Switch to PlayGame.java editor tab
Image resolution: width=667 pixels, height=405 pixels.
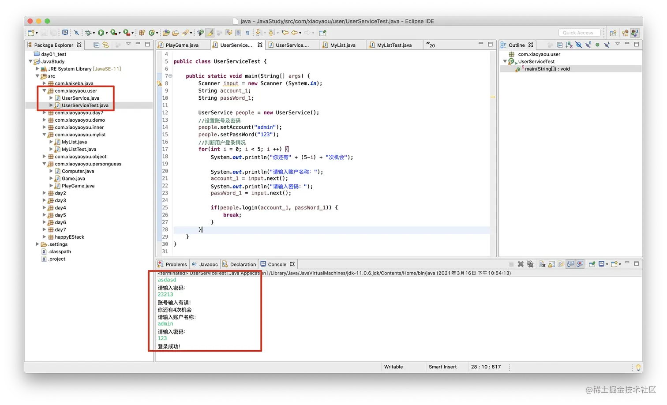pos(182,45)
